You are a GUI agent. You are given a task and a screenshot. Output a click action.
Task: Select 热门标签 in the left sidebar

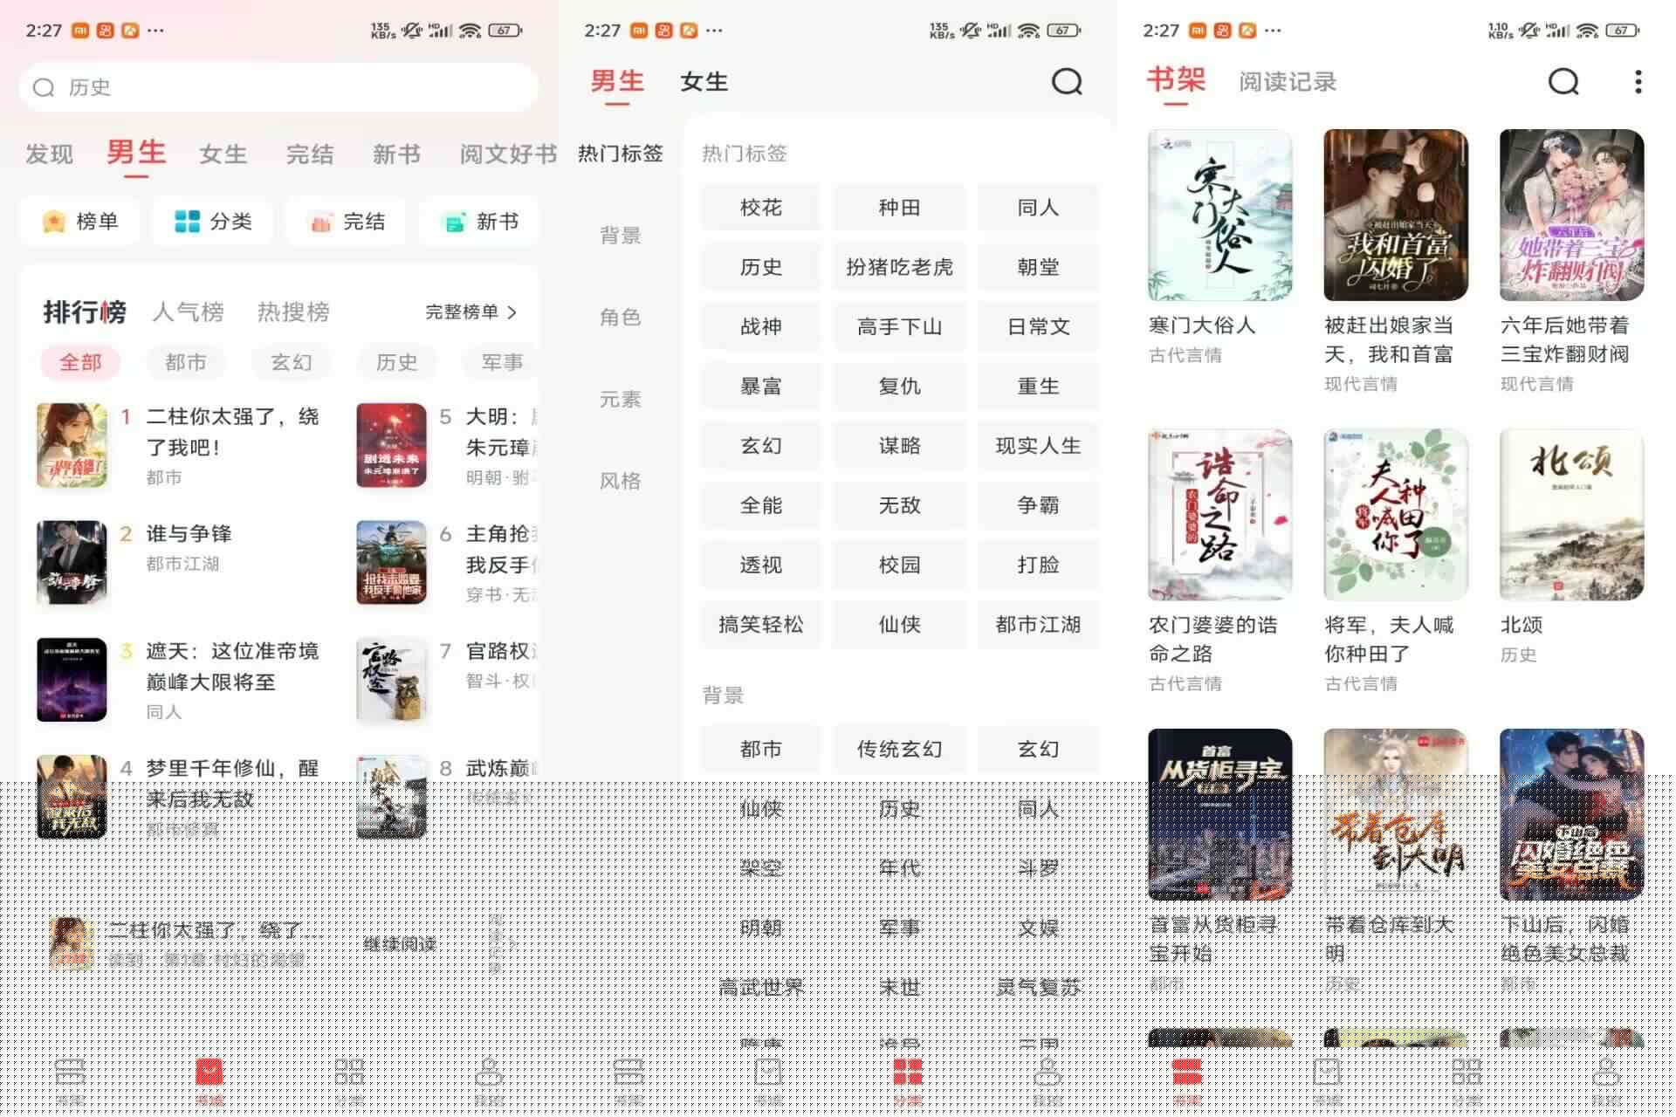tap(621, 154)
